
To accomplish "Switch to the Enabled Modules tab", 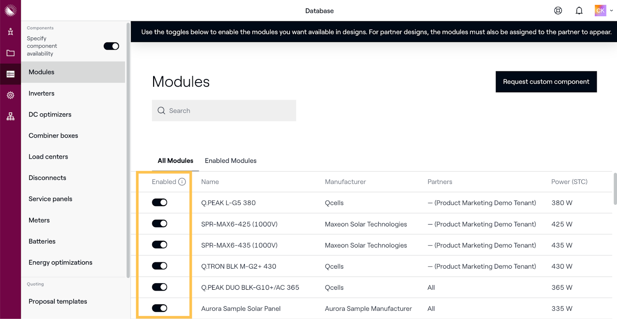I will coord(230,161).
